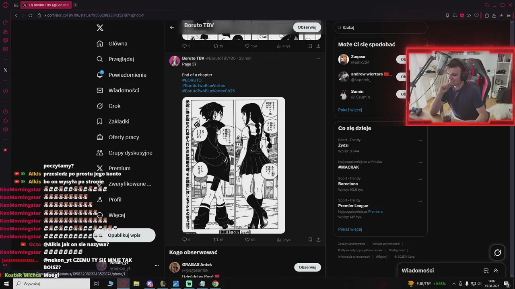Open options for the #MACRAK trend
Screen dimensions: 515x289
[x=420, y=163]
